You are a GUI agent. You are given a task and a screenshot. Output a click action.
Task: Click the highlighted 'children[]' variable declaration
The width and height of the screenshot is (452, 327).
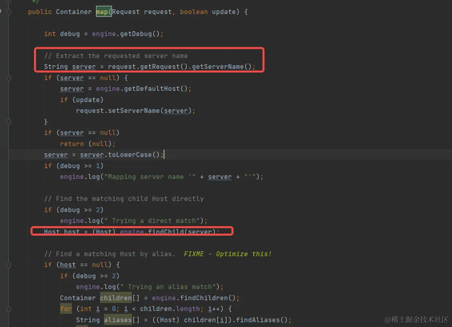tap(120, 298)
